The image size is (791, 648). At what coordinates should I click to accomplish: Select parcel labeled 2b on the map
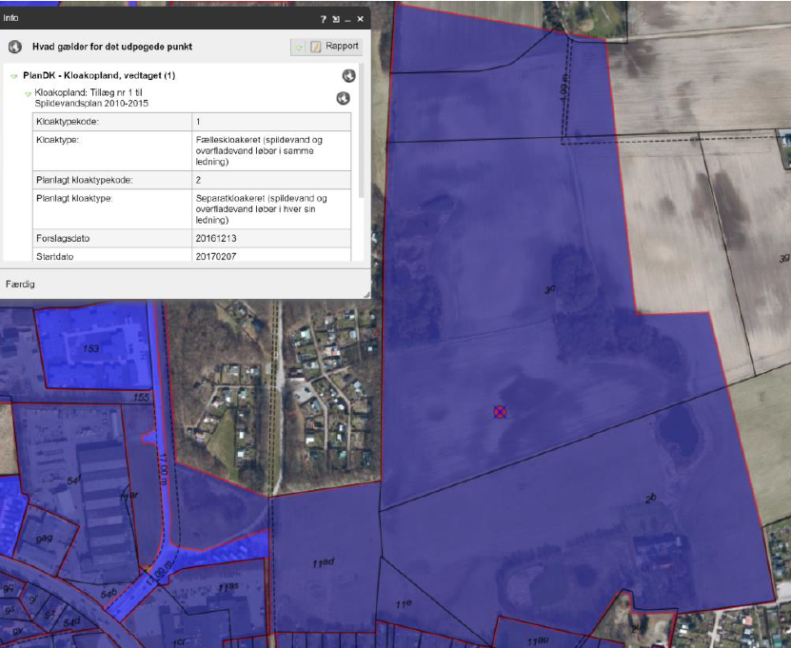(650, 498)
